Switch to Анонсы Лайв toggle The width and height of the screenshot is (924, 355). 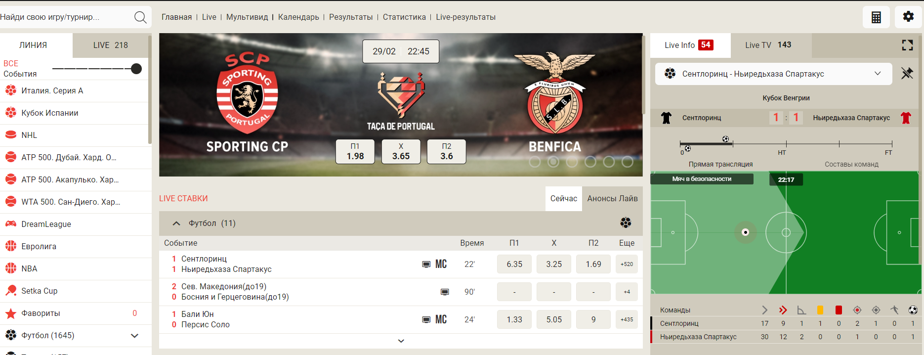click(x=612, y=198)
